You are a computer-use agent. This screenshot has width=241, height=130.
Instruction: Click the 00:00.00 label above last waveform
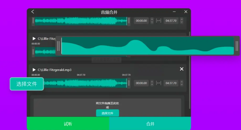(36, 75)
